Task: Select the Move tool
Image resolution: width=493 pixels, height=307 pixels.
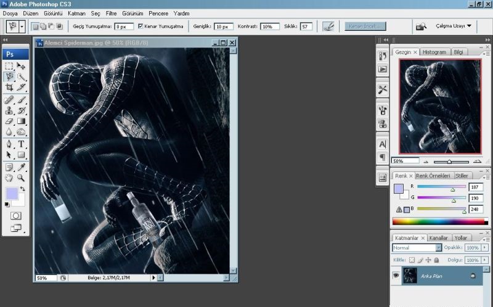Action: 21,66
